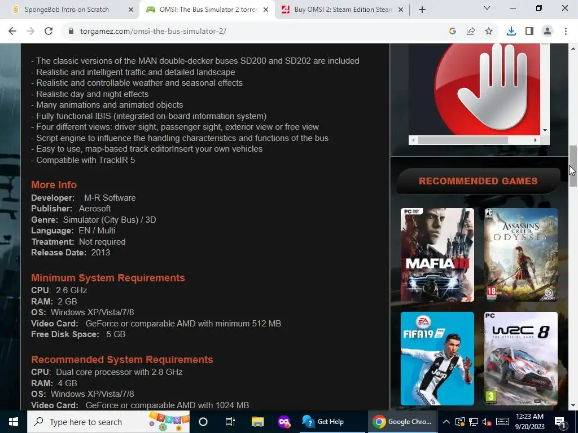Click the taskbar search box
Image resolution: width=578 pixels, height=433 pixels.
pyautogui.click(x=108, y=422)
